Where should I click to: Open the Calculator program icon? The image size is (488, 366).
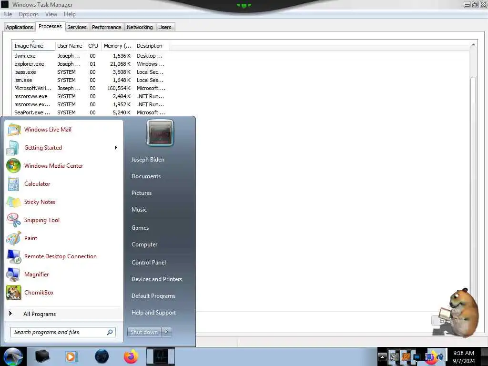pyautogui.click(x=13, y=184)
